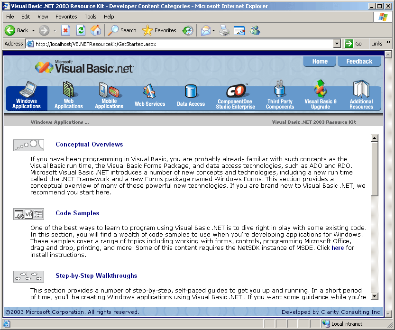This screenshot has width=395, height=330.
Task: Expand the address bar dropdown arrow
Action: pos(337,44)
